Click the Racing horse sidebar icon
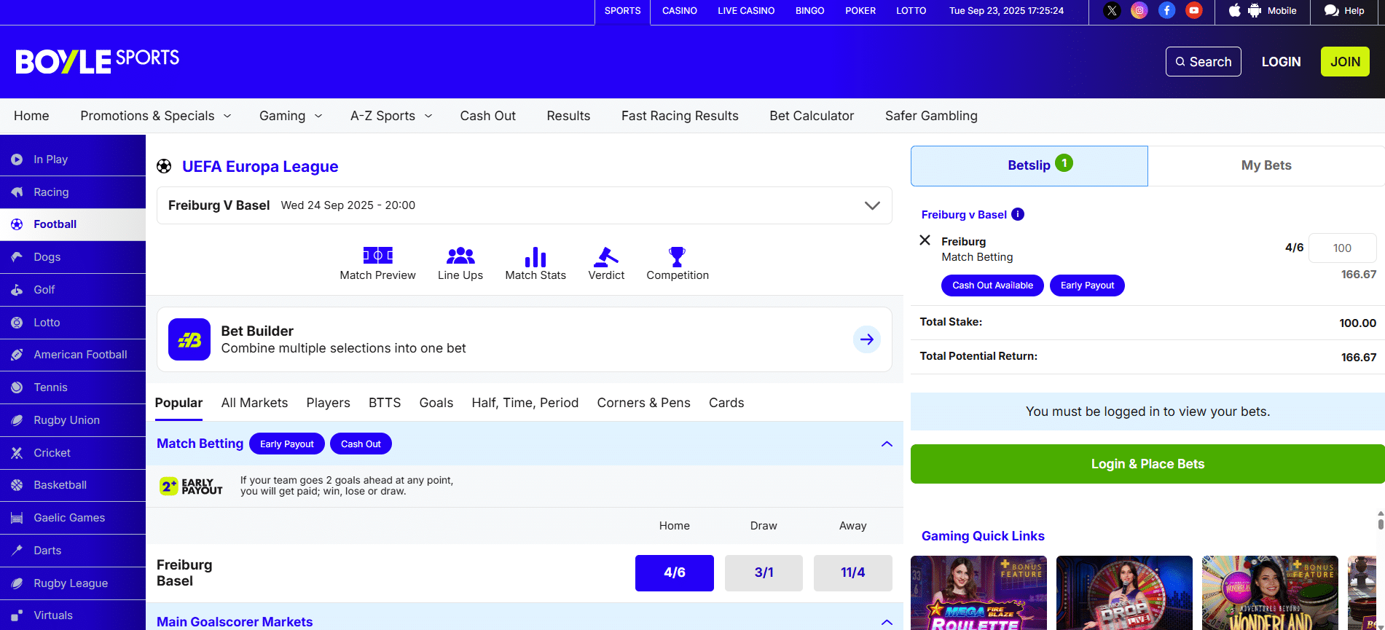Viewport: 1385px width, 630px height. click(x=17, y=192)
